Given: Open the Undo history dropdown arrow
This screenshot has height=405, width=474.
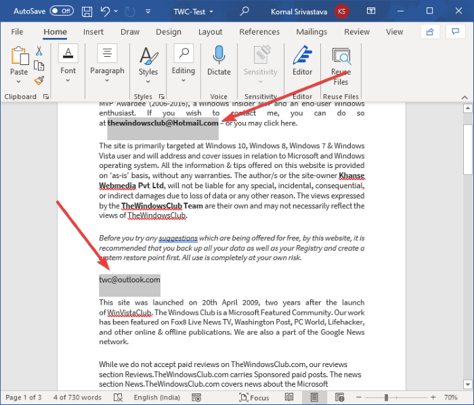Looking at the screenshot, I should tap(116, 12).
